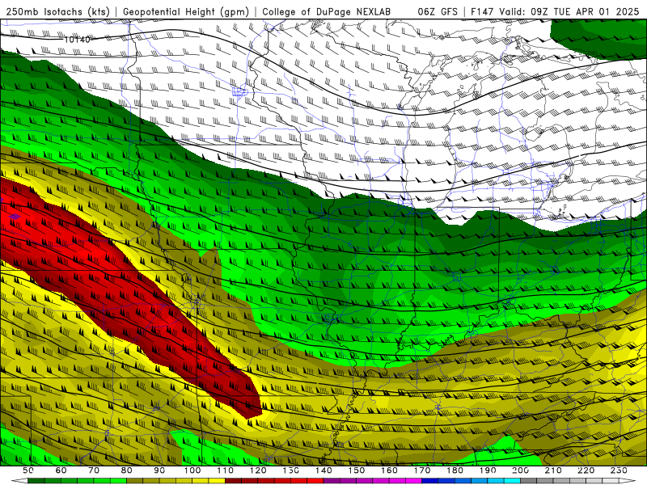
Task: Click the bright cyan swatch before the gray section
Action: [512, 481]
